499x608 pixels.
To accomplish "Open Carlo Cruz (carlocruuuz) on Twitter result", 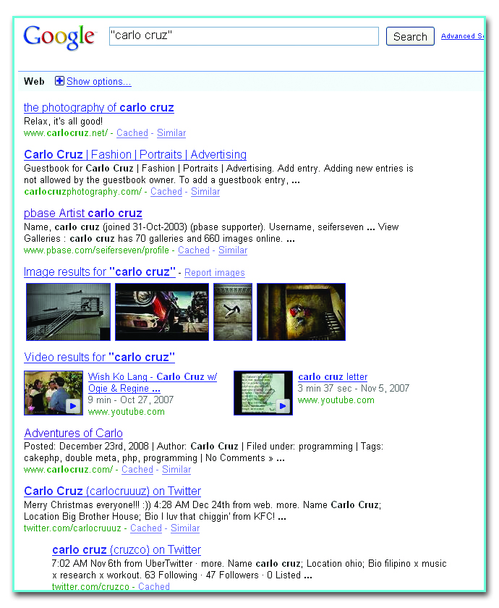I will click(x=112, y=491).
